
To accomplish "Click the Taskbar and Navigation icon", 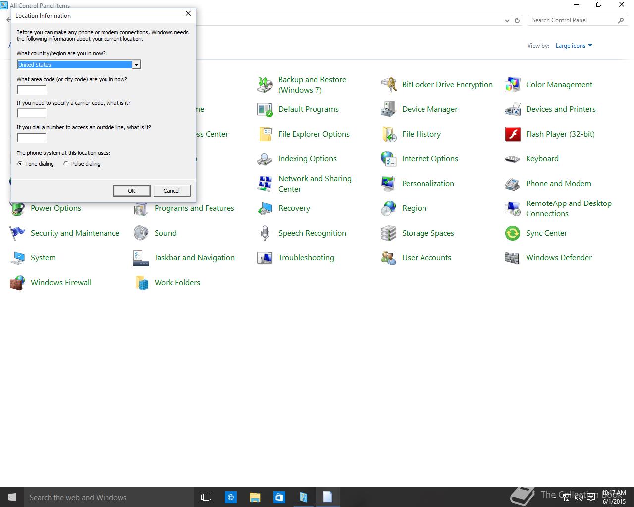I will (141, 258).
